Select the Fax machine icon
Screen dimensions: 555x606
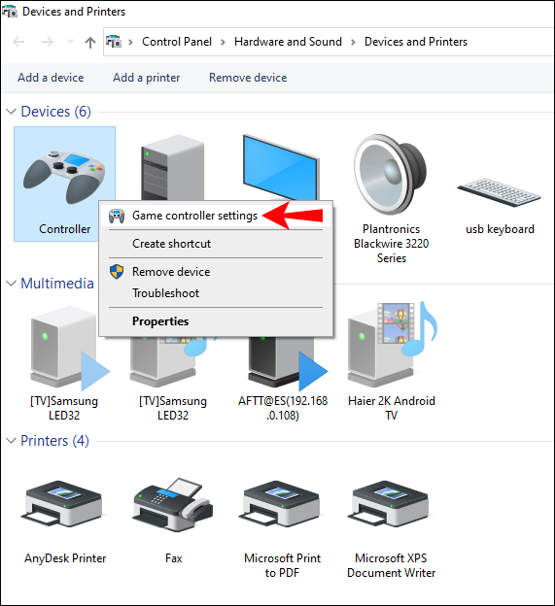[173, 504]
